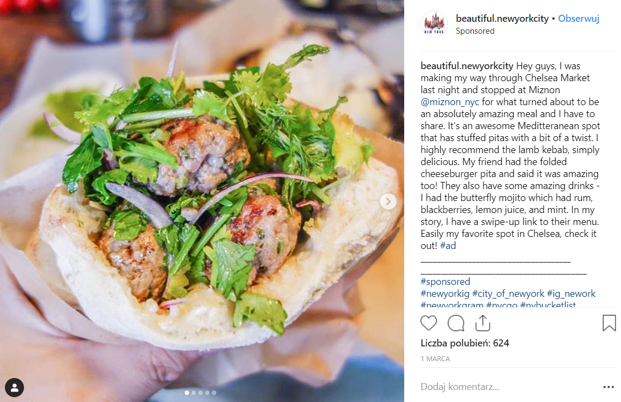Show tagged people via the person icon
The height and width of the screenshot is (402, 621).
point(14,388)
